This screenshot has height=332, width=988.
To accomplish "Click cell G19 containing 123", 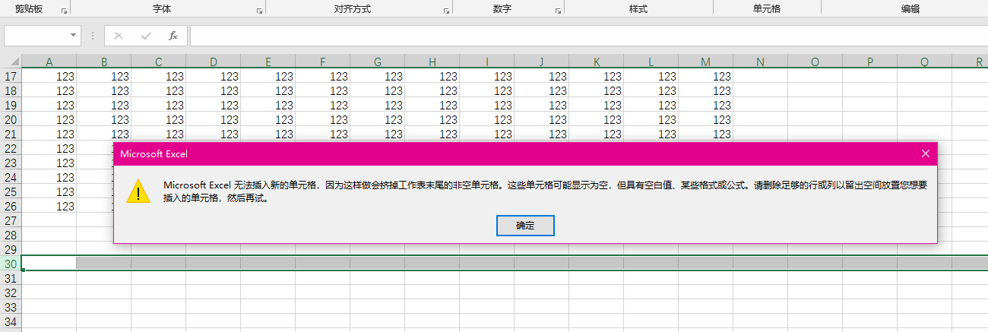I will 377,105.
